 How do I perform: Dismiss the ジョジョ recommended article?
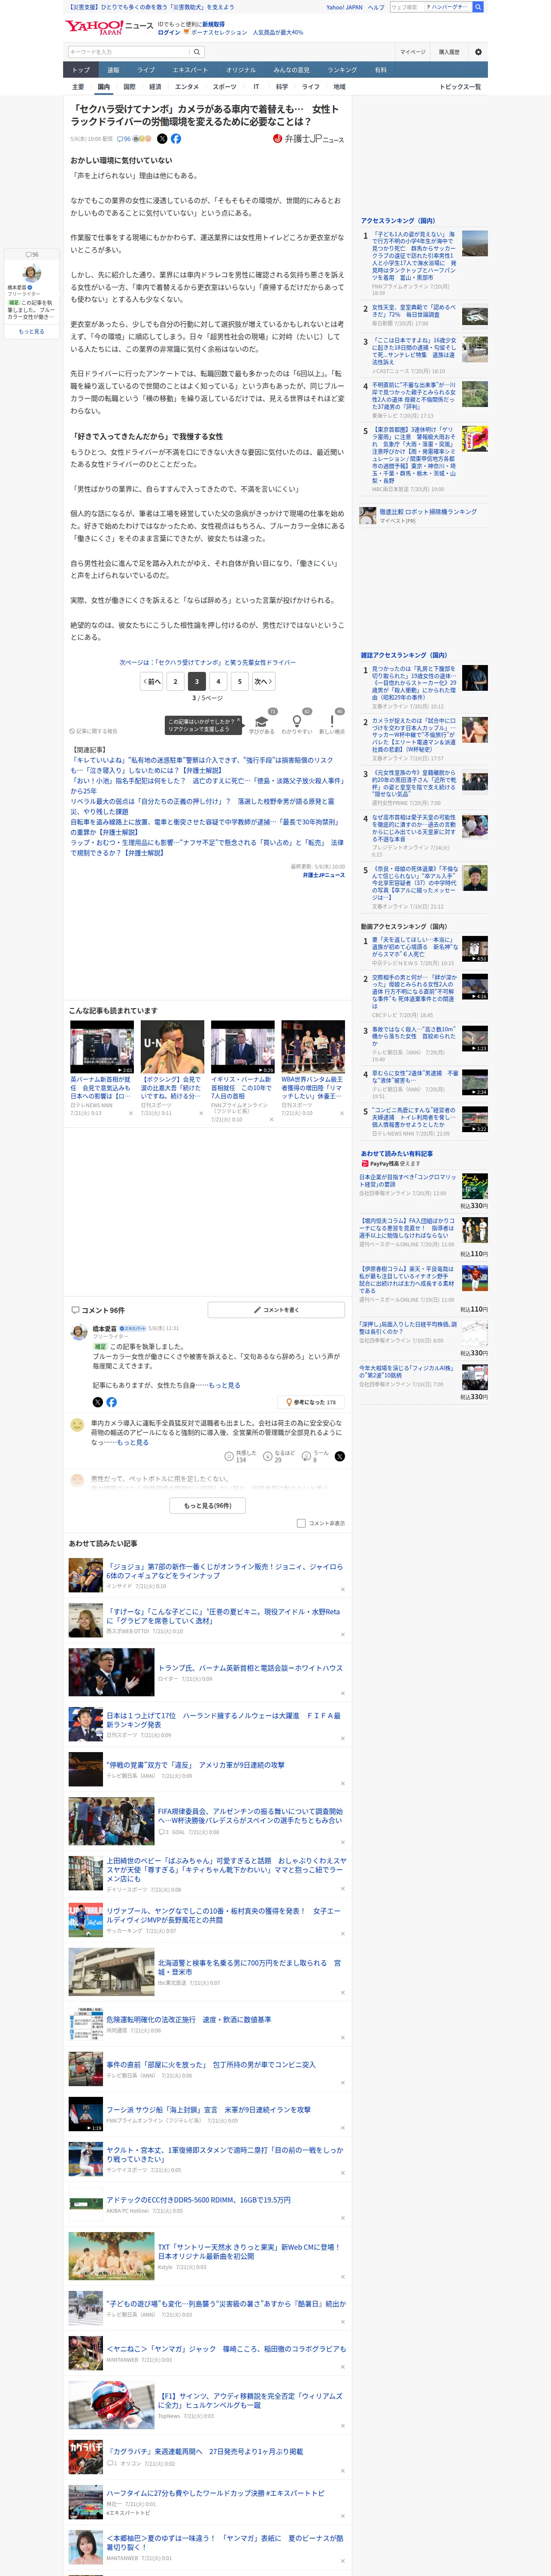(x=343, y=1589)
